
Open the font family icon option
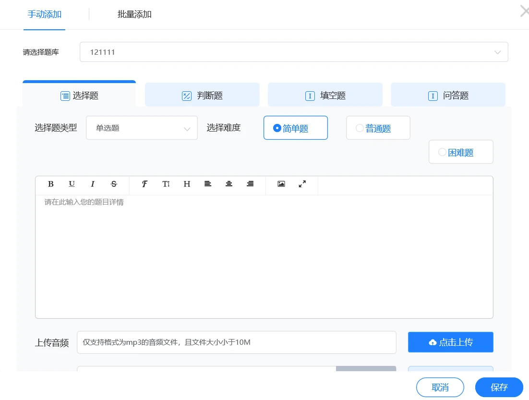point(144,184)
